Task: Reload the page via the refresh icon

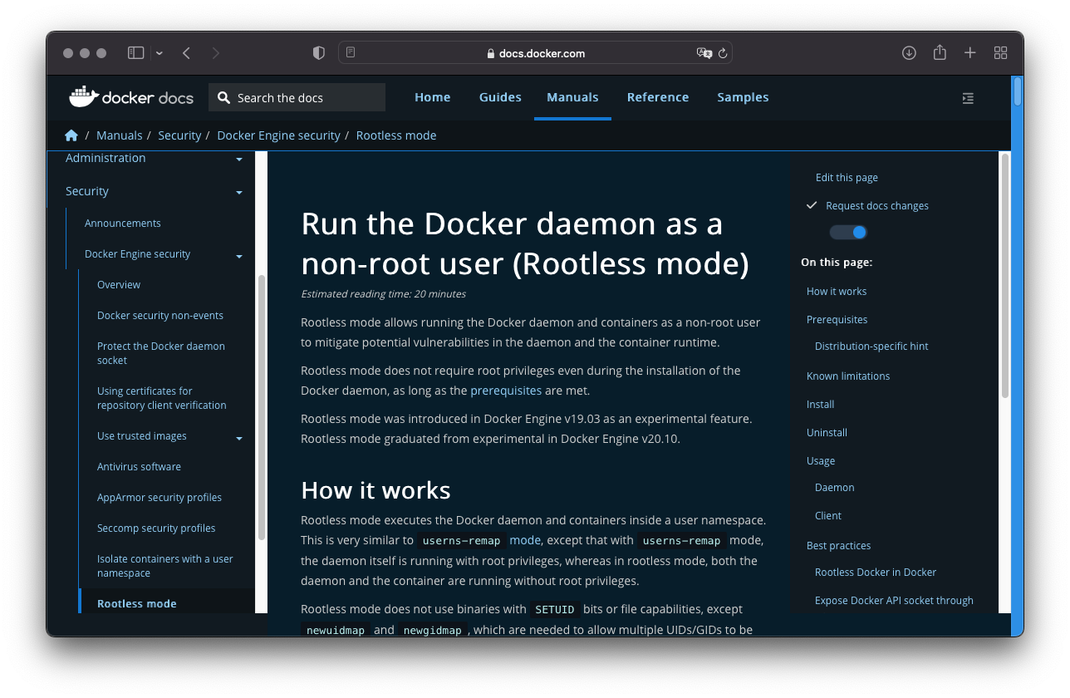Action: pyautogui.click(x=722, y=52)
